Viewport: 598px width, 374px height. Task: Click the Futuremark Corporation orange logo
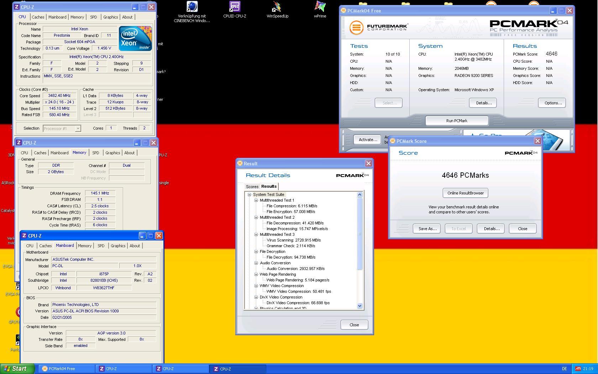pos(356,27)
